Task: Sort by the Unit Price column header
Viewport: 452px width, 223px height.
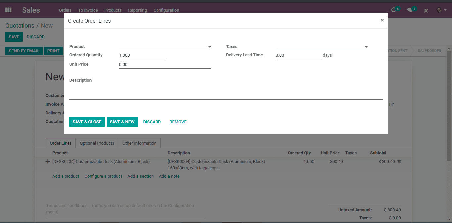Action: [x=330, y=153]
